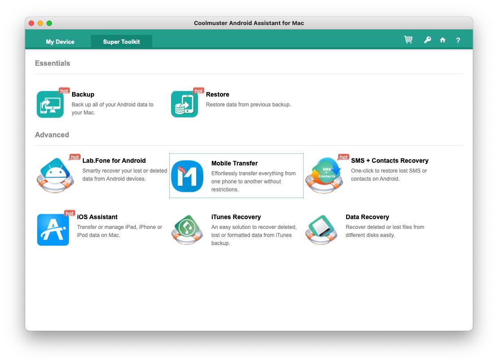
Task: Click the key register icon
Action: tap(428, 40)
